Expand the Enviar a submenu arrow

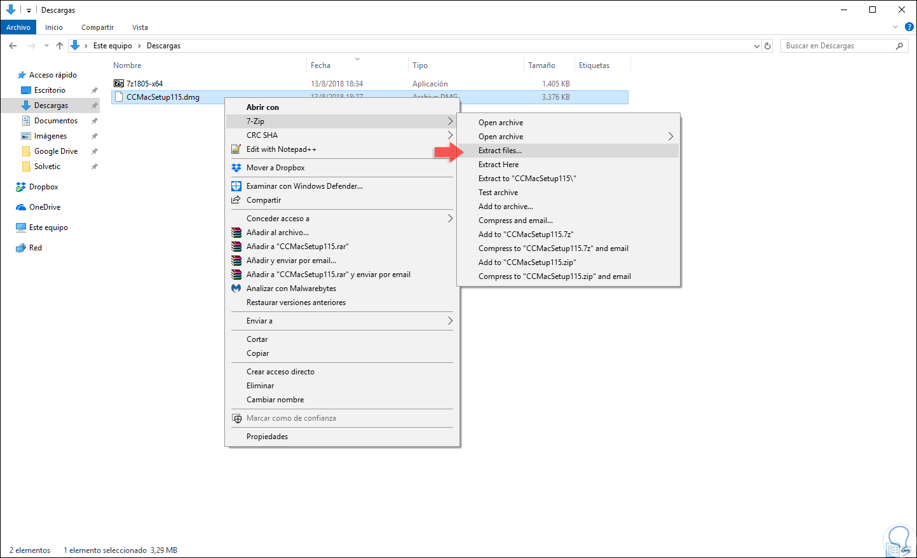pyautogui.click(x=450, y=321)
